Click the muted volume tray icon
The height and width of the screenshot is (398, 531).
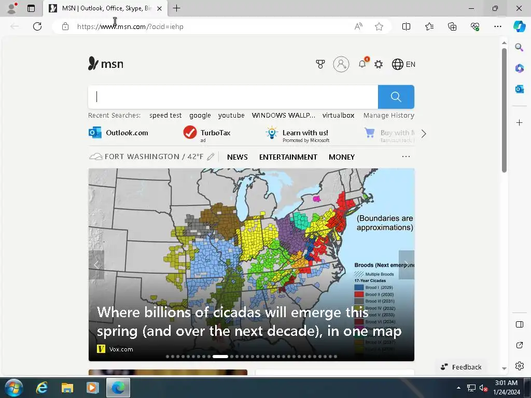tap(483, 388)
